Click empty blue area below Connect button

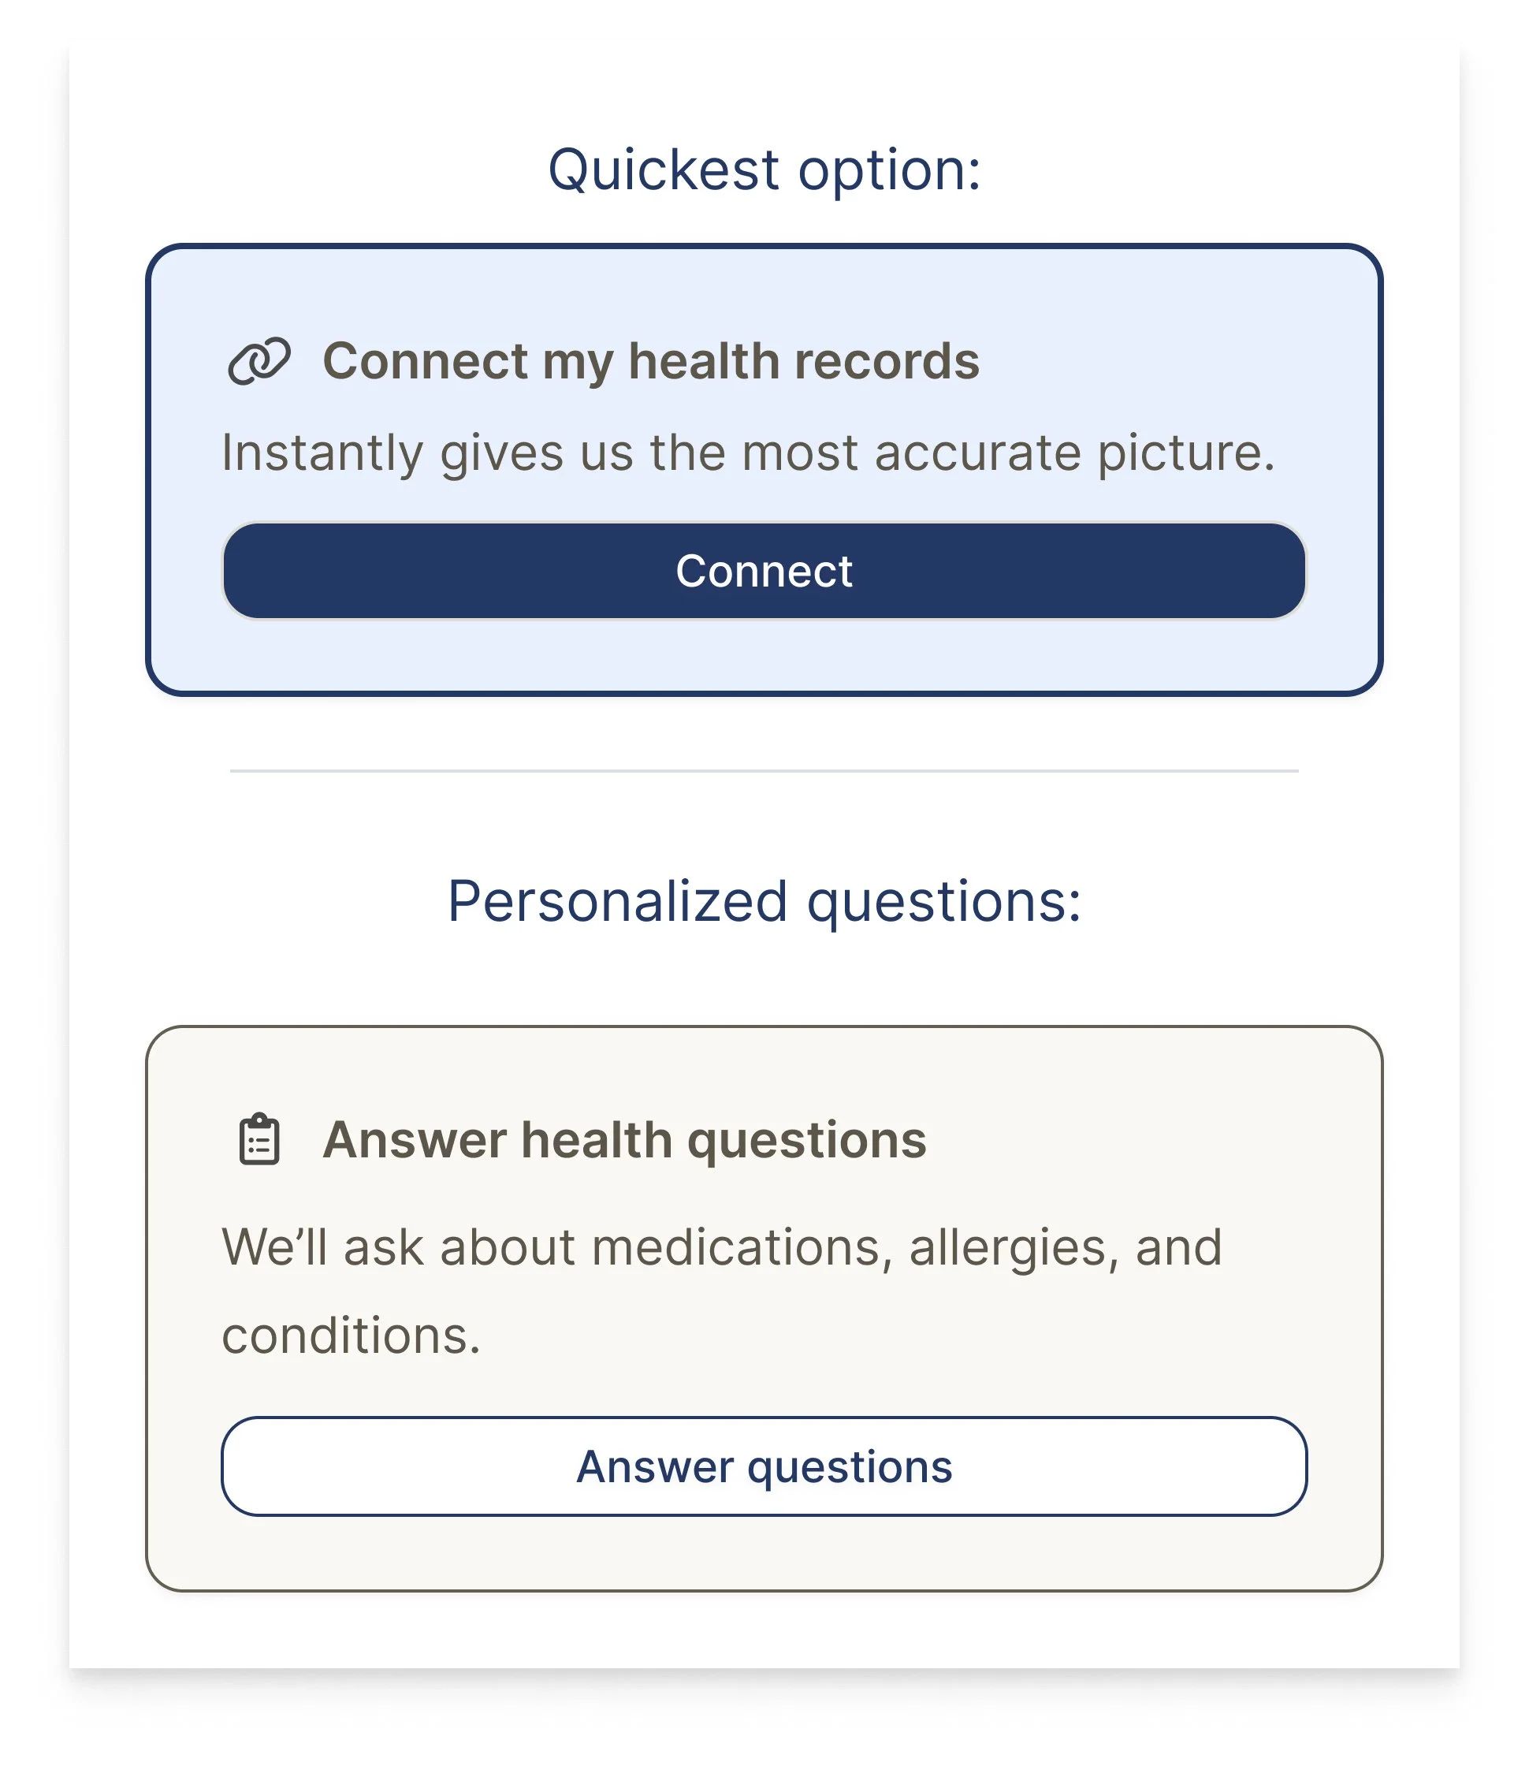(x=764, y=655)
